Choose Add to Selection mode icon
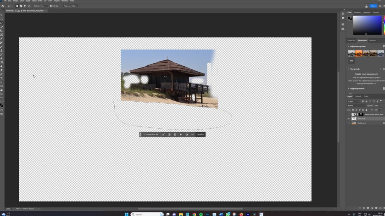385x216 pixels. (x=21, y=6)
